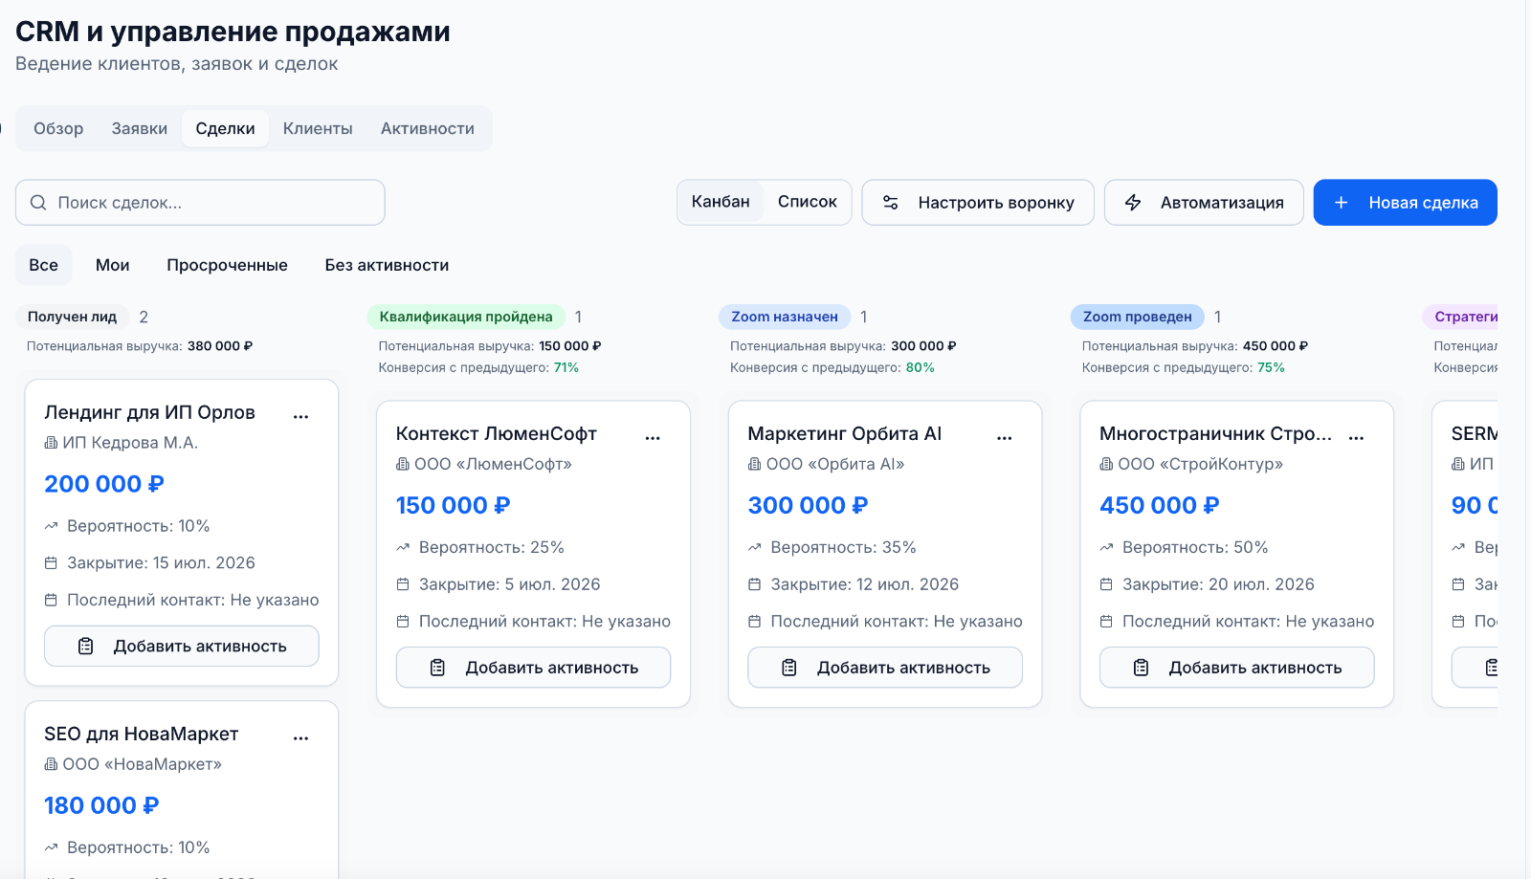Add activity to Многостраничник Стро... deal
Viewport: 1531px width, 879px height.
click(x=1236, y=668)
